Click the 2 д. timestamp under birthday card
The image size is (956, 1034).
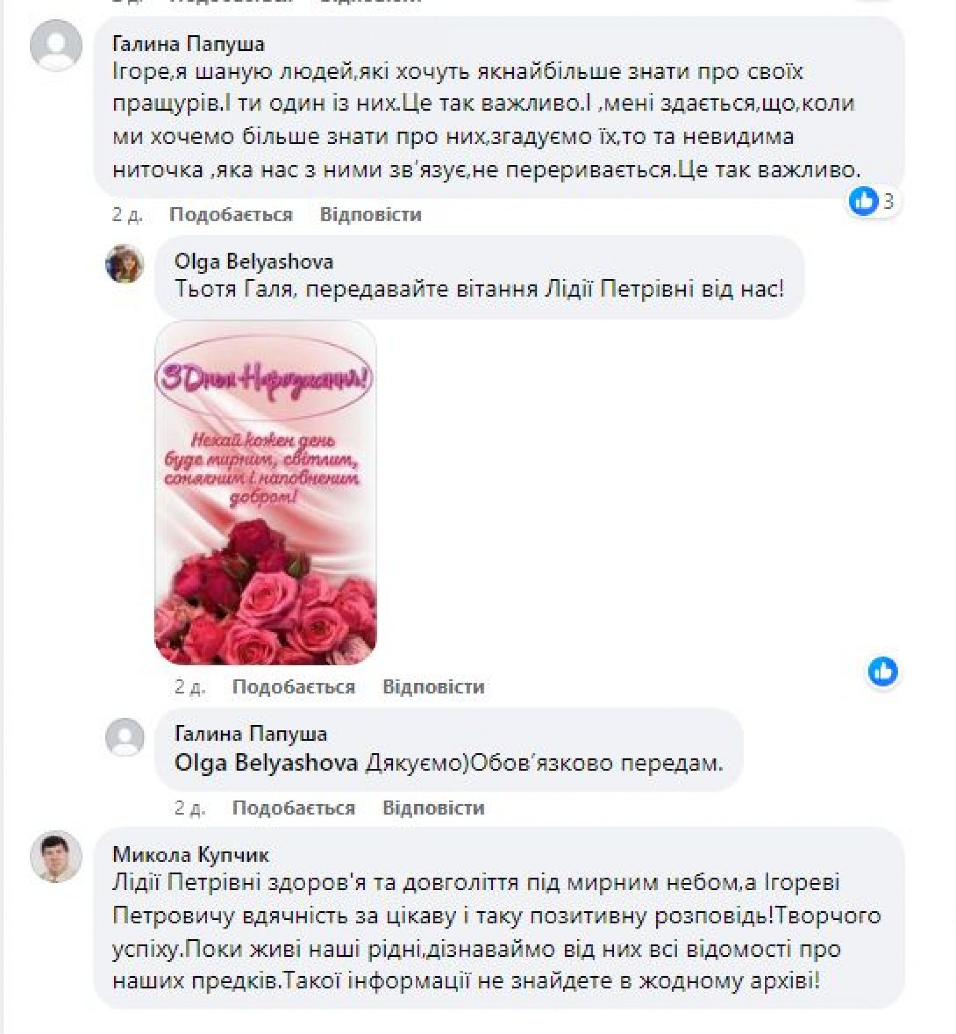(190, 687)
